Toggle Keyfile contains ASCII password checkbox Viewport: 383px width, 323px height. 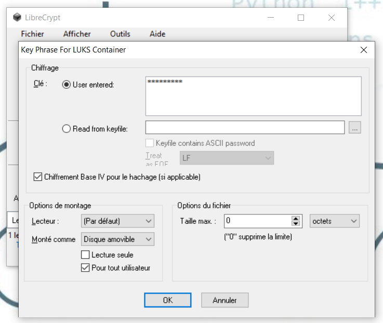click(x=150, y=143)
